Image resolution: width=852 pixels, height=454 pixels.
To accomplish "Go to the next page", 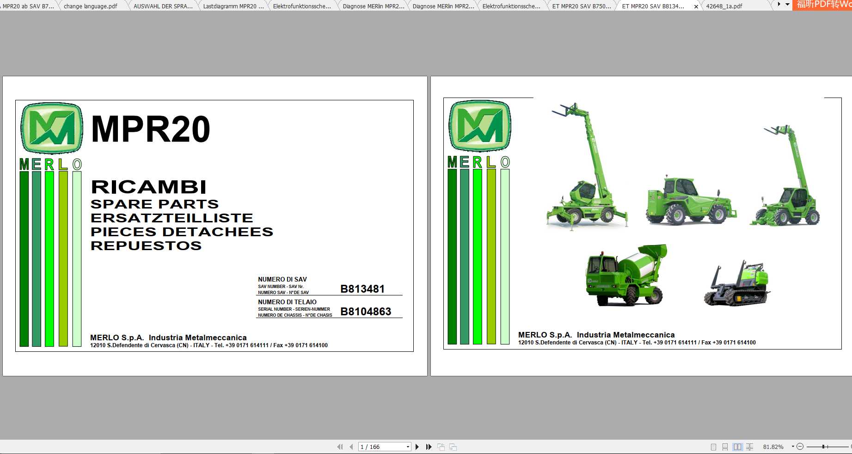I will 417,447.
